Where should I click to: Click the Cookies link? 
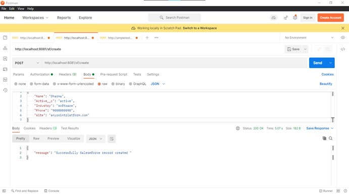(327, 75)
